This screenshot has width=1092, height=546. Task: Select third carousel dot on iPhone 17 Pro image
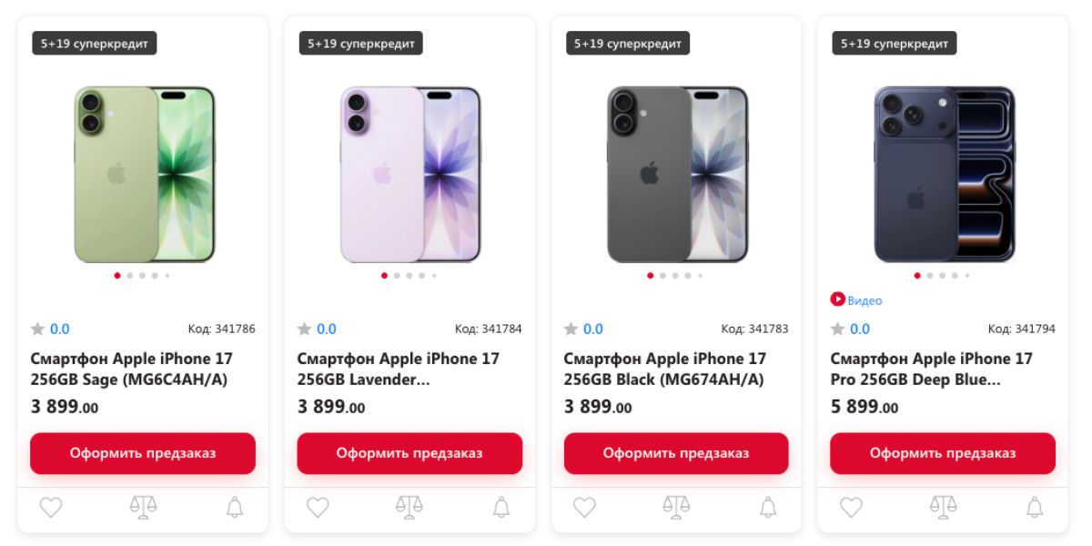point(943,275)
